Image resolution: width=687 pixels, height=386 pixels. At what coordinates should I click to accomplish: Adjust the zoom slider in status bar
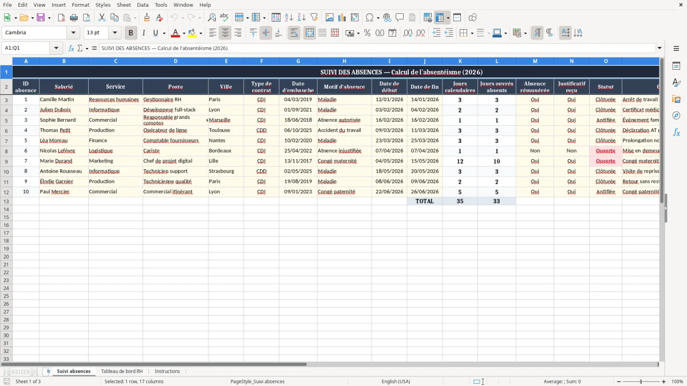(641, 381)
